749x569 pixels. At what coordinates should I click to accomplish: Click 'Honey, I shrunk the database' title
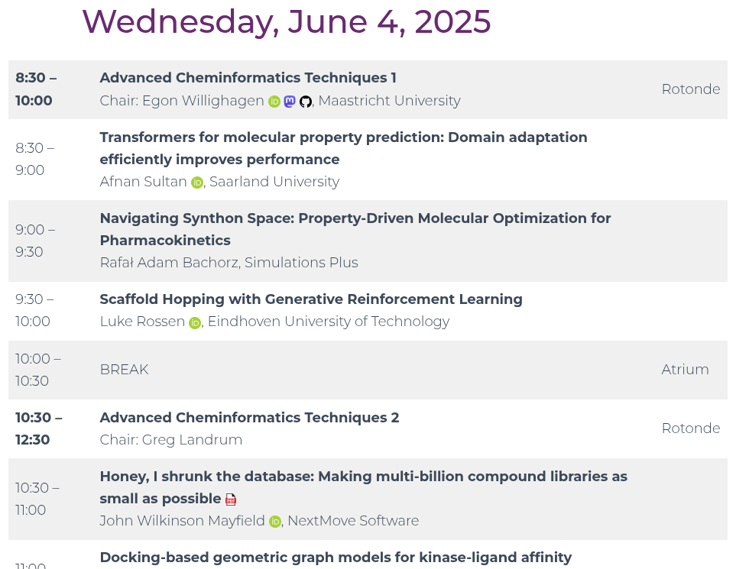coord(364,487)
